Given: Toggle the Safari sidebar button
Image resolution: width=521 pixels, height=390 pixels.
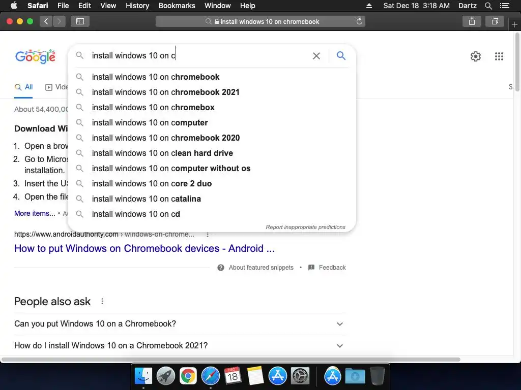Looking at the screenshot, I should (x=80, y=21).
